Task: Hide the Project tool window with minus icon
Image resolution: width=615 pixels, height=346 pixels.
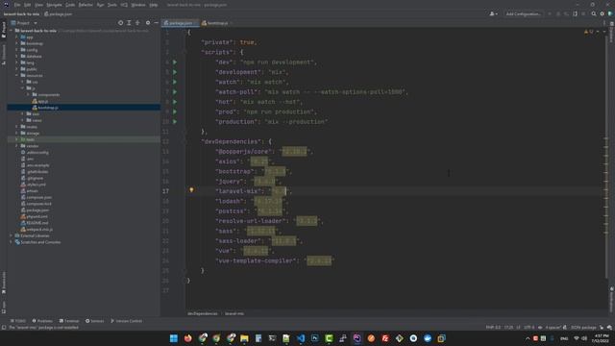Action: tap(156, 23)
